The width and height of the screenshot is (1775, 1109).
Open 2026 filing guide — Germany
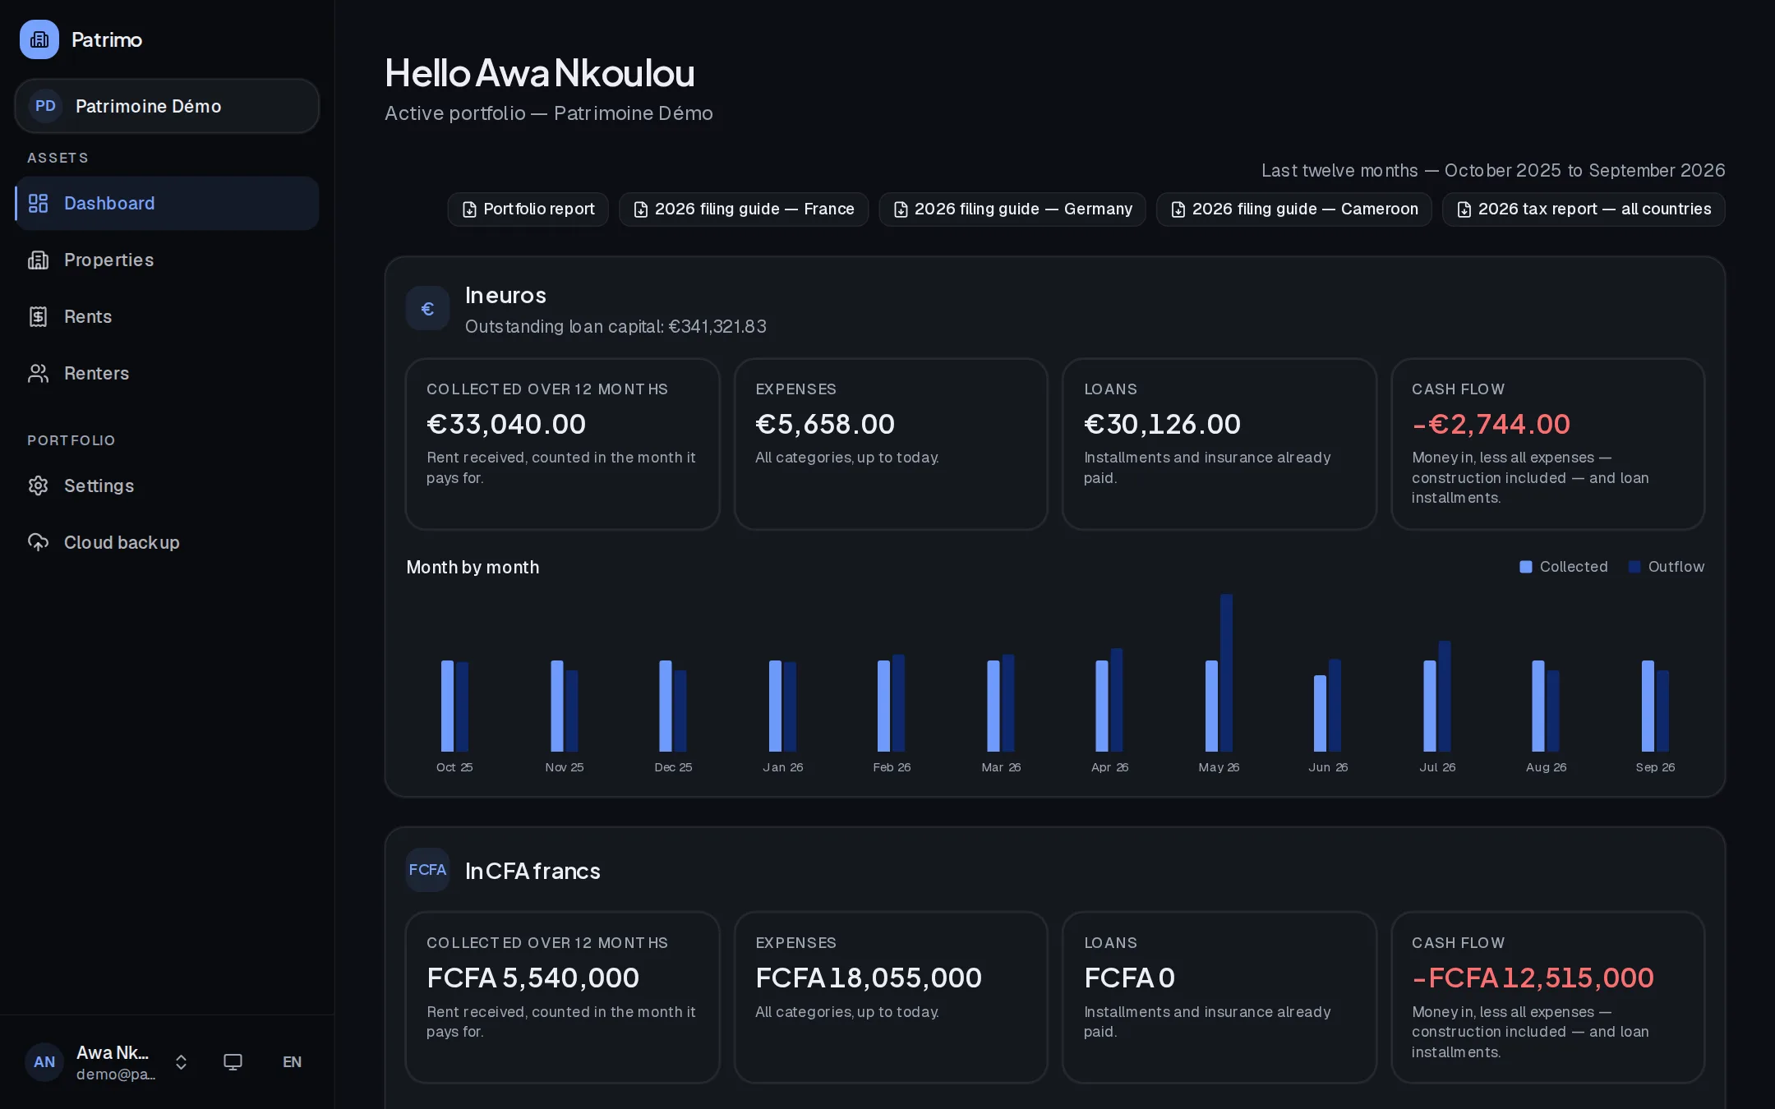pyautogui.click(x=1012, y=209)
